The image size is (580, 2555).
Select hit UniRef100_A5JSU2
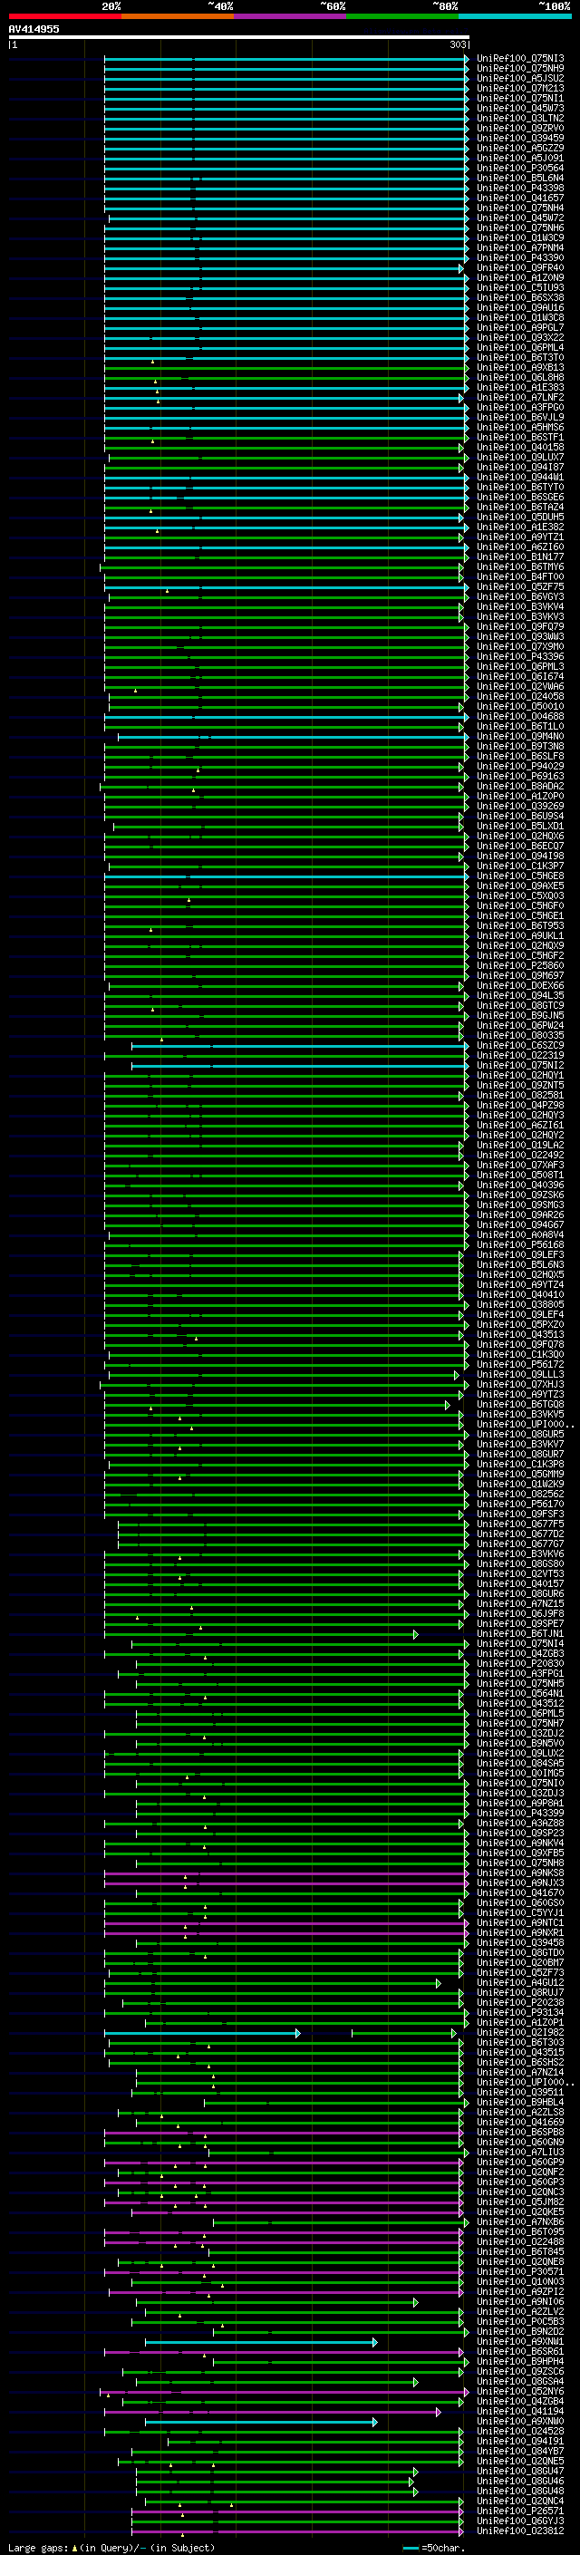pos(519,78)
